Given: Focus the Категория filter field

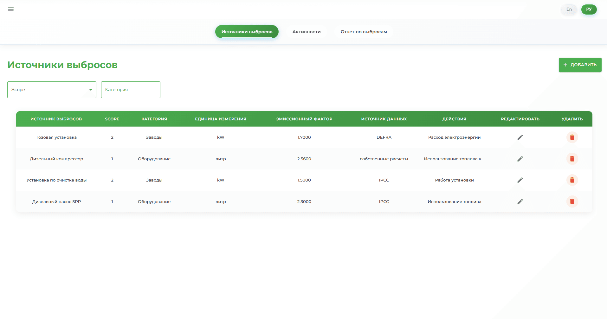Looking at the screenshot, I should pos(131,90).
